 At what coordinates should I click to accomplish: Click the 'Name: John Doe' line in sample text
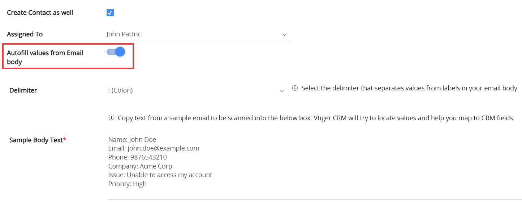(132, 140)
